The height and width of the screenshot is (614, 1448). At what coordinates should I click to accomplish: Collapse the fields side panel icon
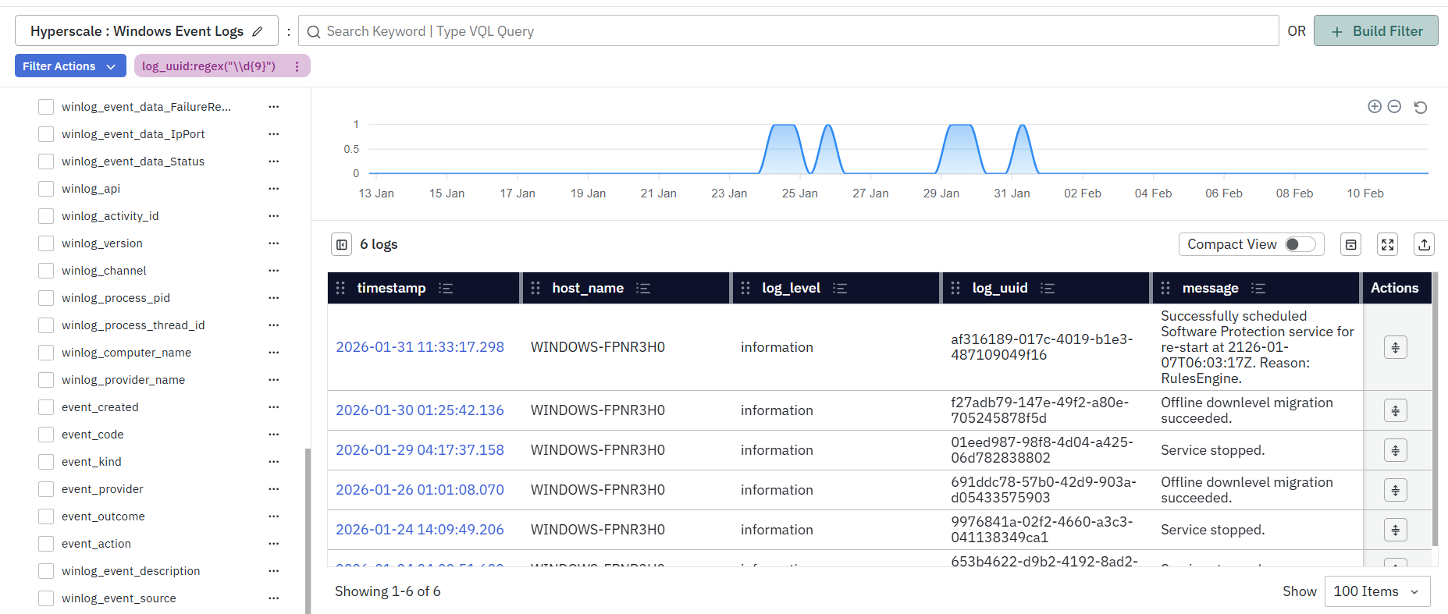click(342, 244)
